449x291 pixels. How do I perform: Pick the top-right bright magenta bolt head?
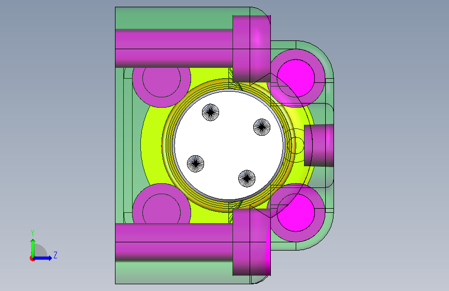(296, 78)
